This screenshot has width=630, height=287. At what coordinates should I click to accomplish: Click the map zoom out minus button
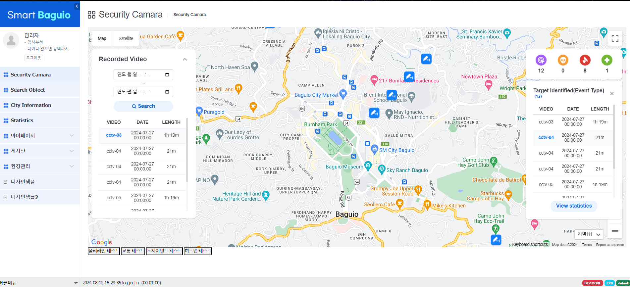[x=615, y=231]
